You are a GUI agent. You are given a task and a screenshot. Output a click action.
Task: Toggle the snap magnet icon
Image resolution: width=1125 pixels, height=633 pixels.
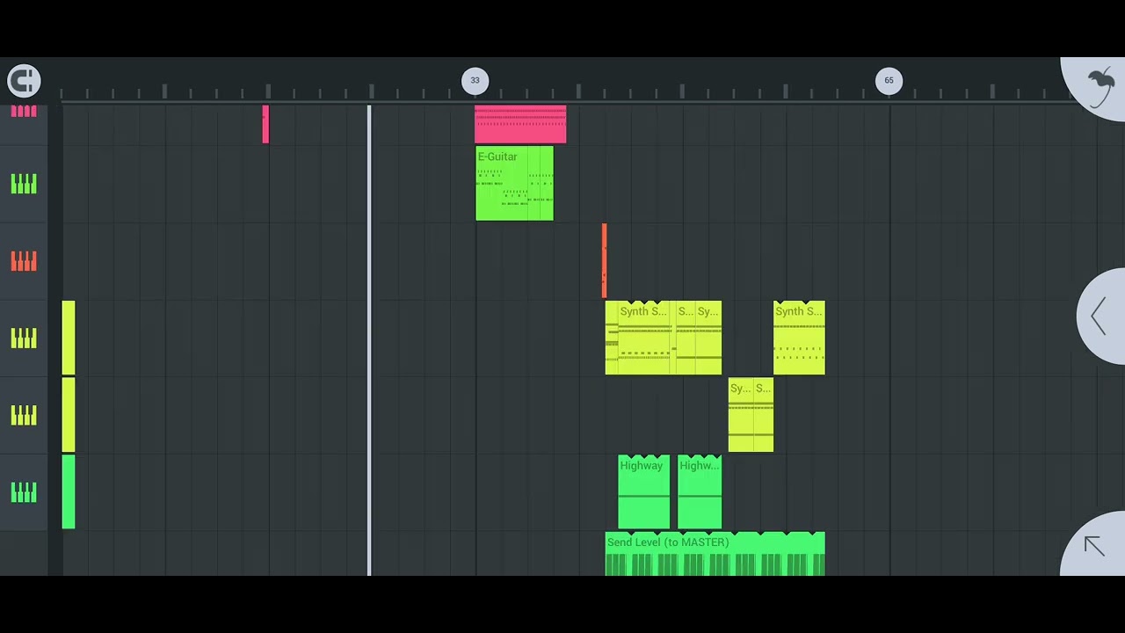coord(24,81)
